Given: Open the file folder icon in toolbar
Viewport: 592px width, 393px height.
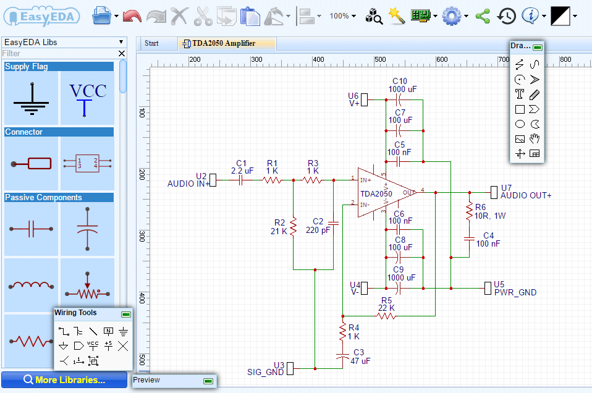Looking at the screenshot, I should [102, 16].
